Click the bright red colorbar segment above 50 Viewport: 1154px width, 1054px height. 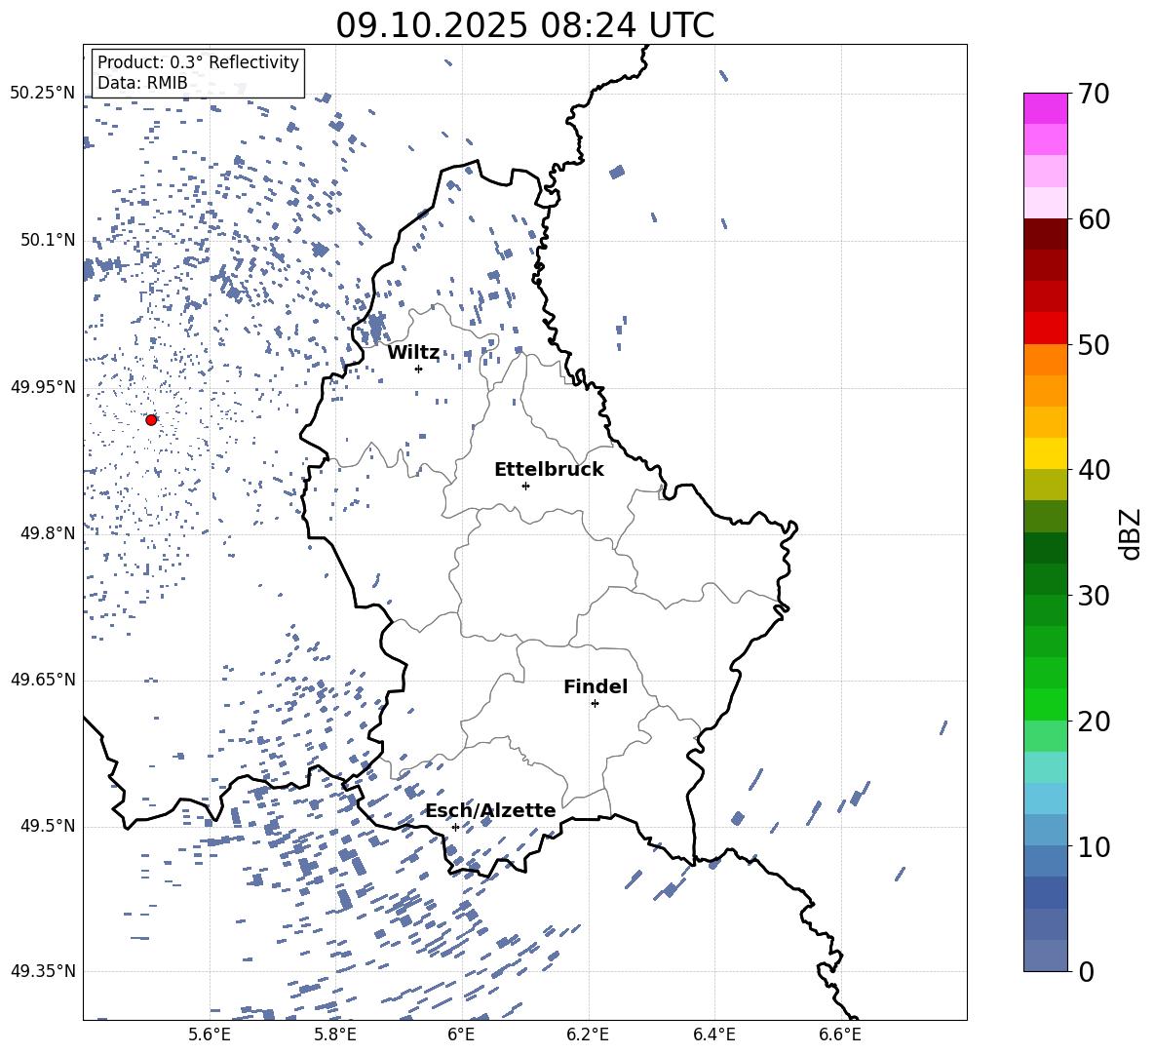click(x=1045, y=329)
